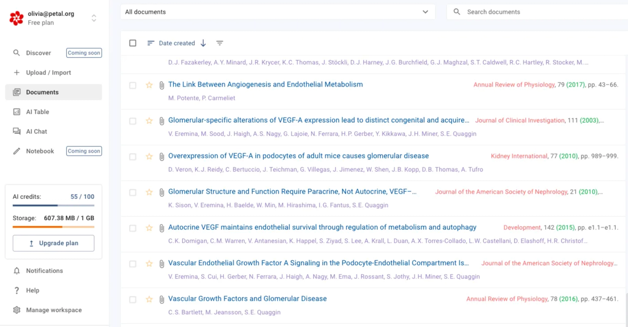
Task: Select checkbox for Autocrine VEGF paper
Action: [x=133, y=228]
